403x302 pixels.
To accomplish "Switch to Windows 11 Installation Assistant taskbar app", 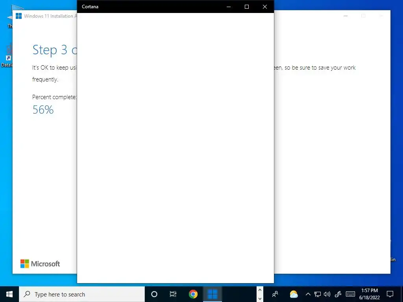I will [x=213, y=294].
